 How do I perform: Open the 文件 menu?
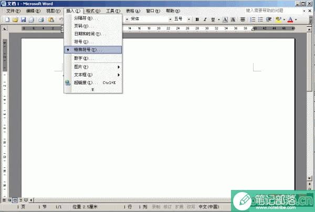click(13, 11)
